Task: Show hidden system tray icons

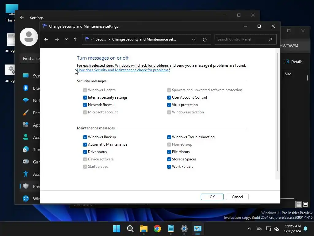Action: 249,229
